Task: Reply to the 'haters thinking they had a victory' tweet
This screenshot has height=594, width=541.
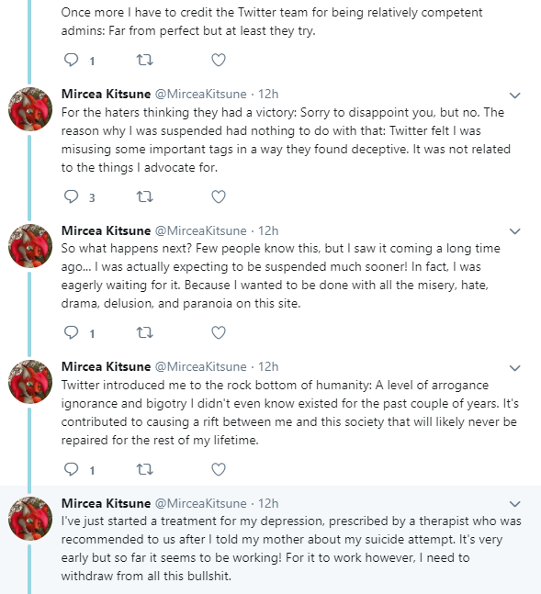Action: pyautogui.click(x=71, y=196)
